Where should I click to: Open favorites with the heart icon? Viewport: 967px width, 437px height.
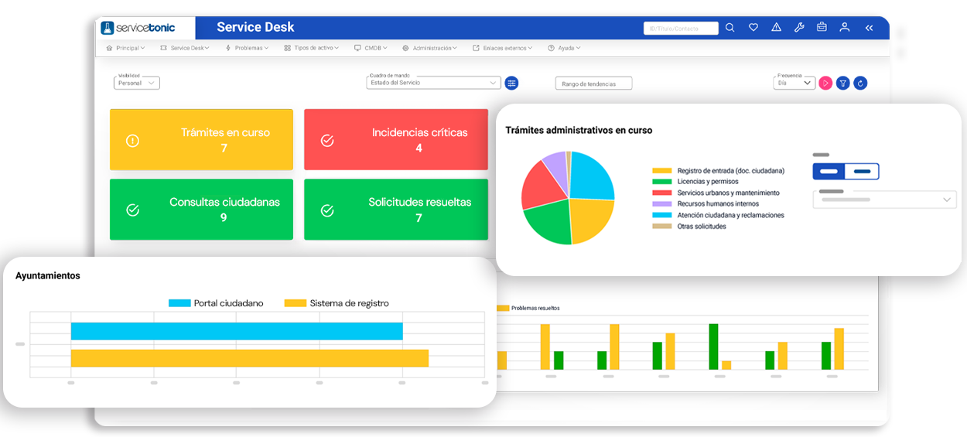pos(753,28)
